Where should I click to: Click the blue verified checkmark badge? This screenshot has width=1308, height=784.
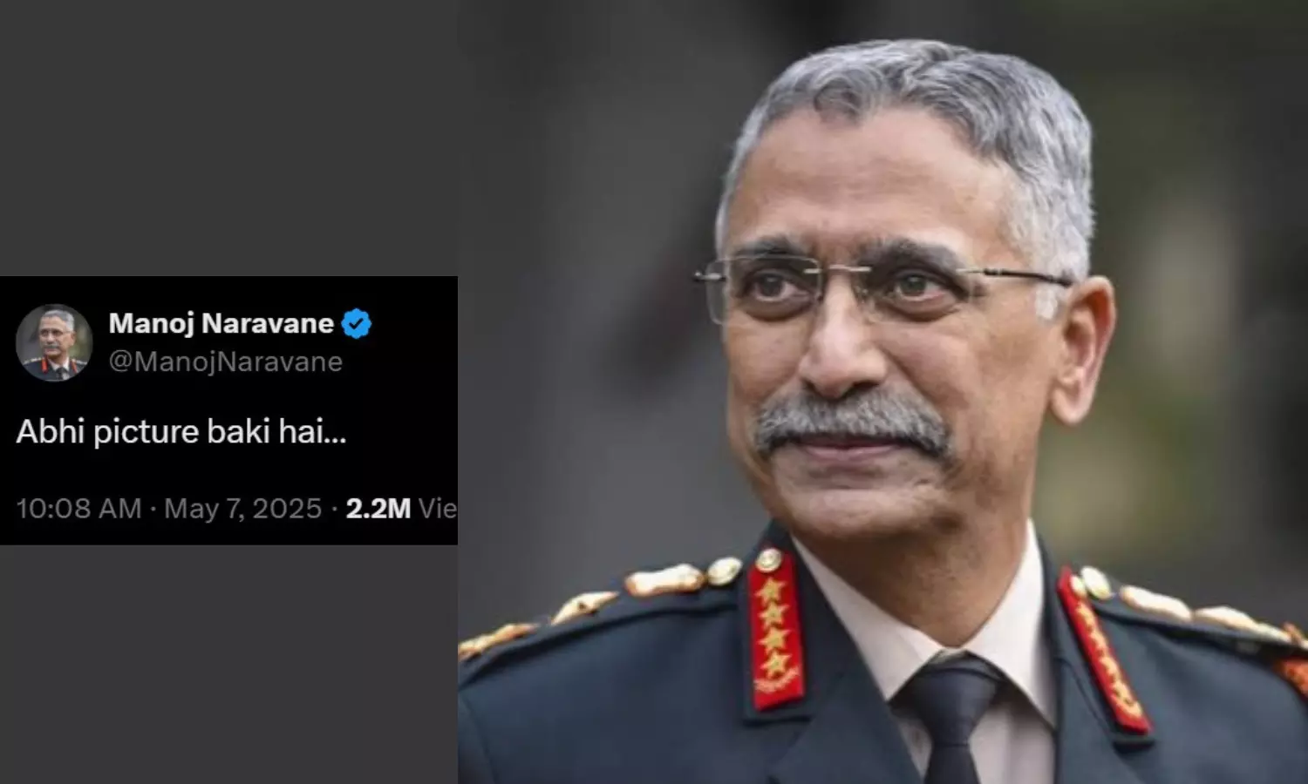click(356, 324)
